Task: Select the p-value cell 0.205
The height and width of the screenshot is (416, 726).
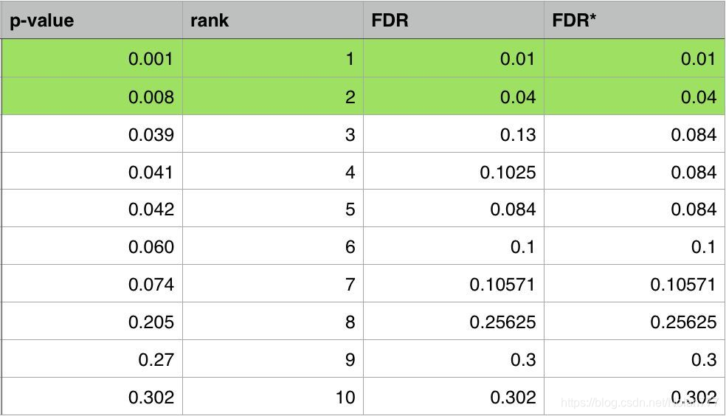Action: [x=92, y=322]
